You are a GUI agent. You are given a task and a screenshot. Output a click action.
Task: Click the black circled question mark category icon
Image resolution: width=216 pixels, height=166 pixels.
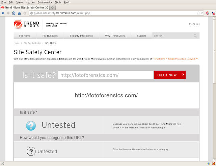point(31,151)
